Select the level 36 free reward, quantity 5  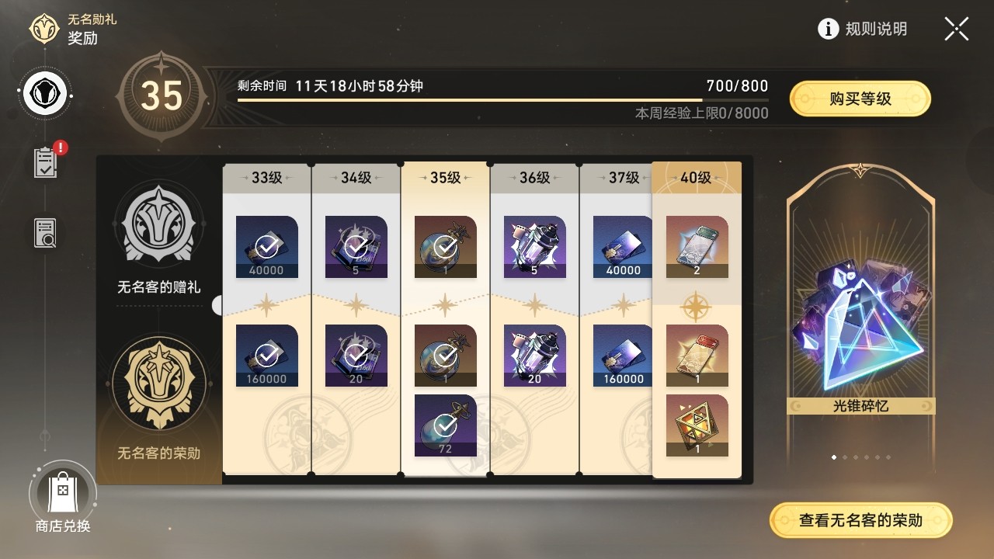point(534,247)
